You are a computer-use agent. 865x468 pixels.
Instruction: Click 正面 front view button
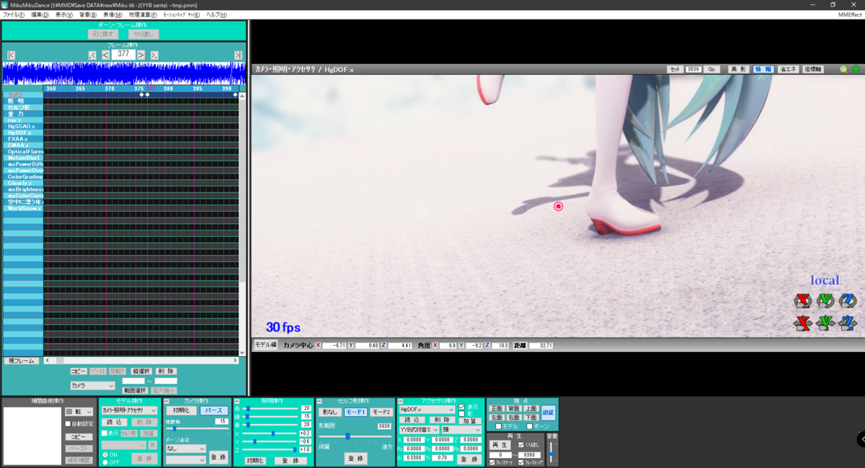496,408
